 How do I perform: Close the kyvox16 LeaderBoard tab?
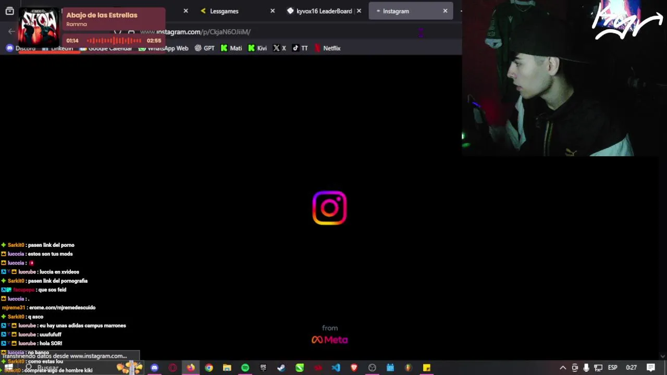coord(359,11)
